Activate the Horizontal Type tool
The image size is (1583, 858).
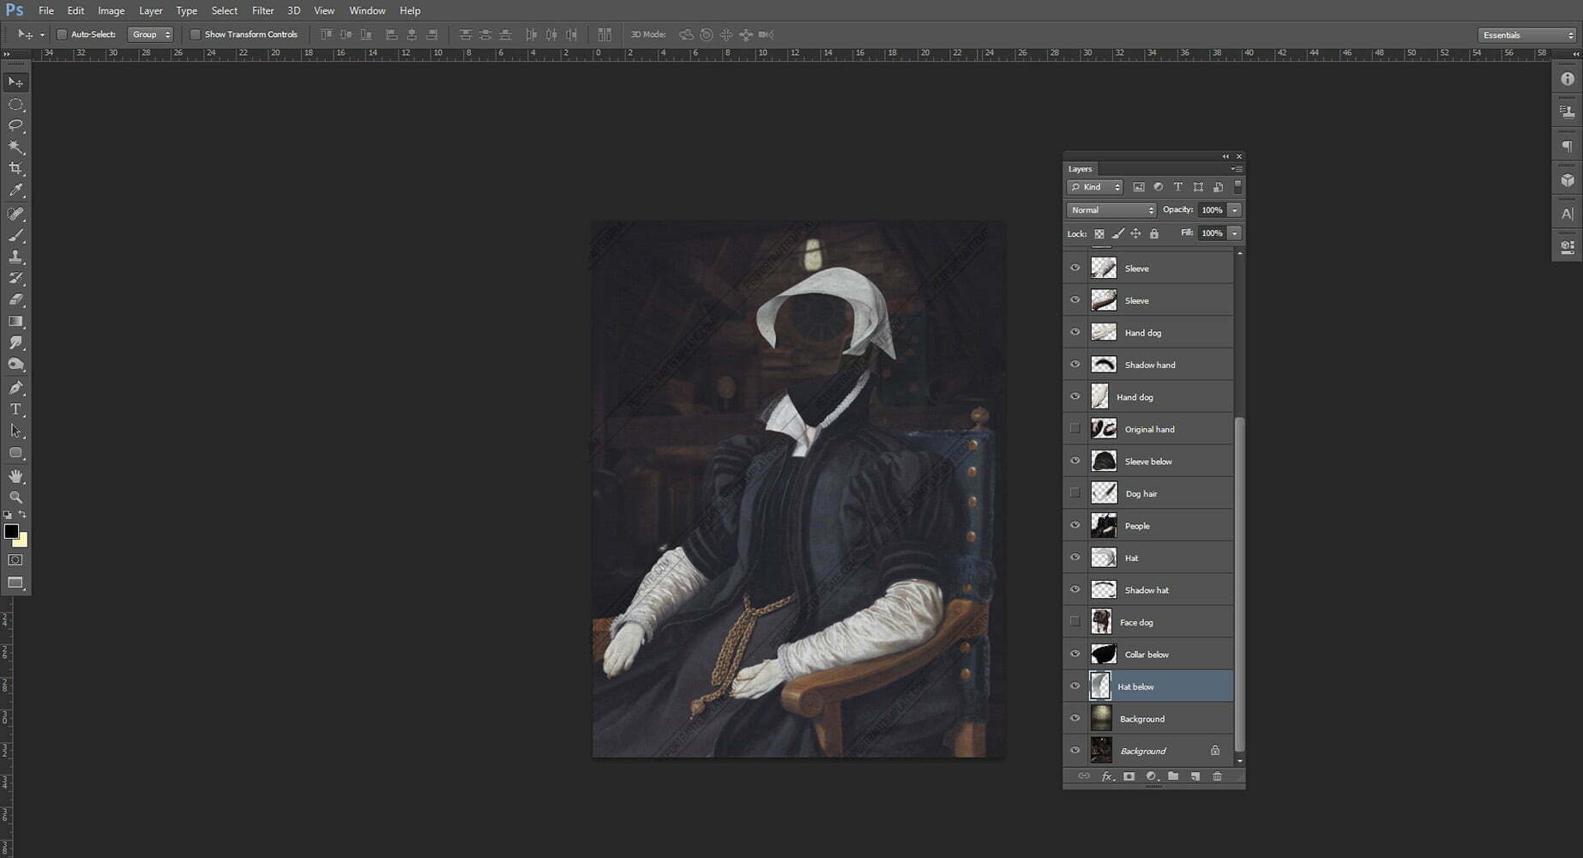(x=15, y=409)
